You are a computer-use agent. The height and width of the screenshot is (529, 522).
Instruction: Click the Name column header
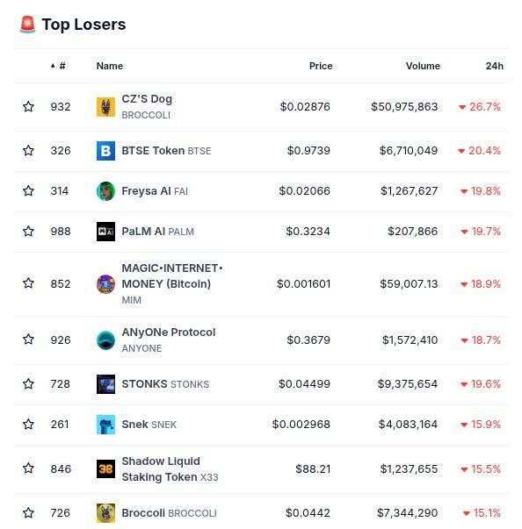click(x=110, y=66)
